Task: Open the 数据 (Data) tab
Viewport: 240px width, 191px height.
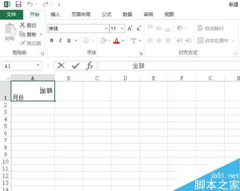Action: point(127,14)
